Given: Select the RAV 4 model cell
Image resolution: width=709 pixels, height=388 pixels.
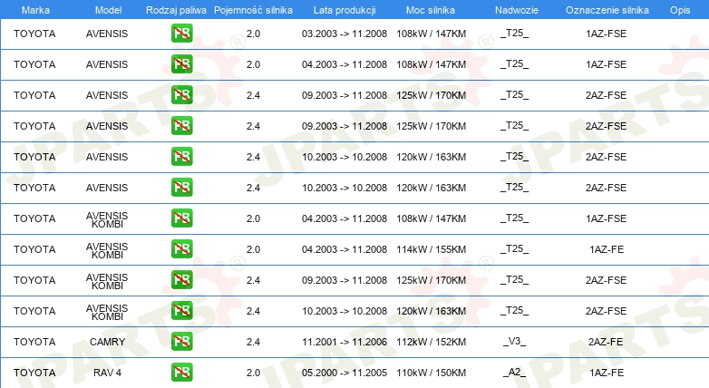Looking at the screenshot, I should click(x=107, y=373).
